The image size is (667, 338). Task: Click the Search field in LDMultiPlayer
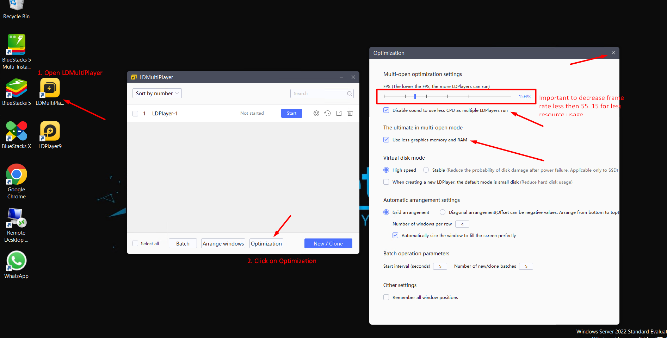[x=322, y=94]
